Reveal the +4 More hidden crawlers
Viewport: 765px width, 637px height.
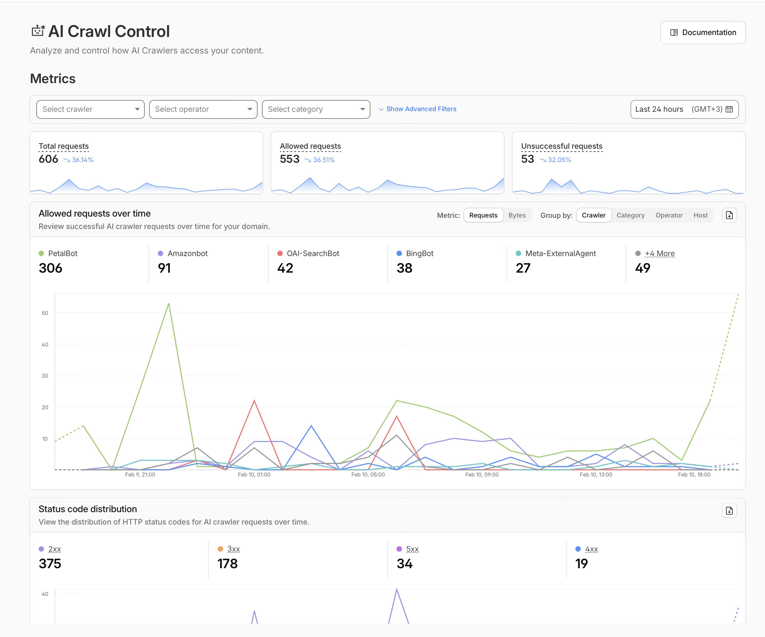tap(659, 253)
